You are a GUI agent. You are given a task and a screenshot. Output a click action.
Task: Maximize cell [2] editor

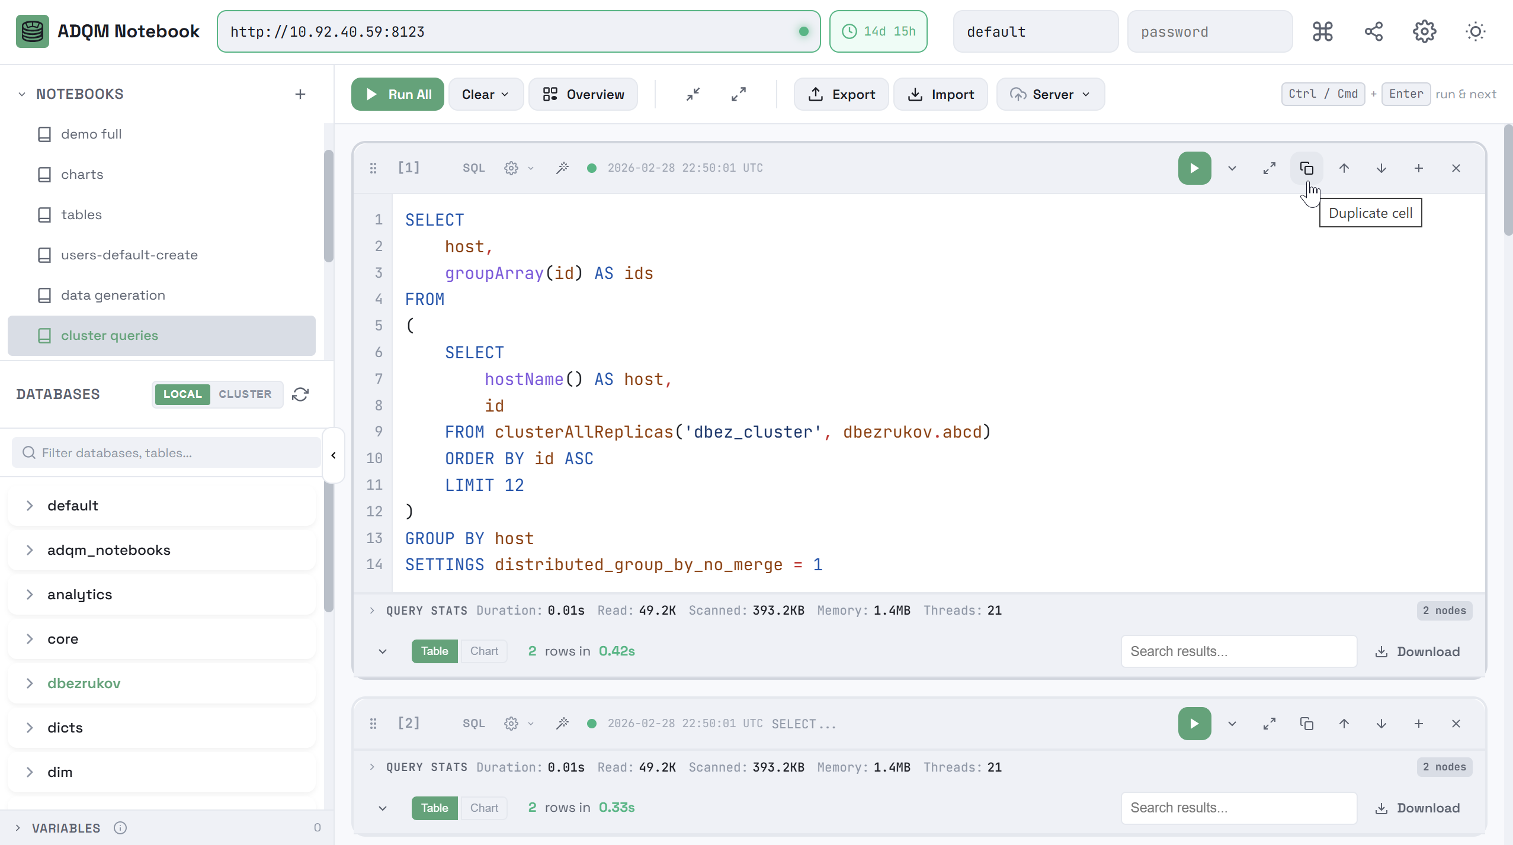pyautogui.click(x=1269, y=724)
